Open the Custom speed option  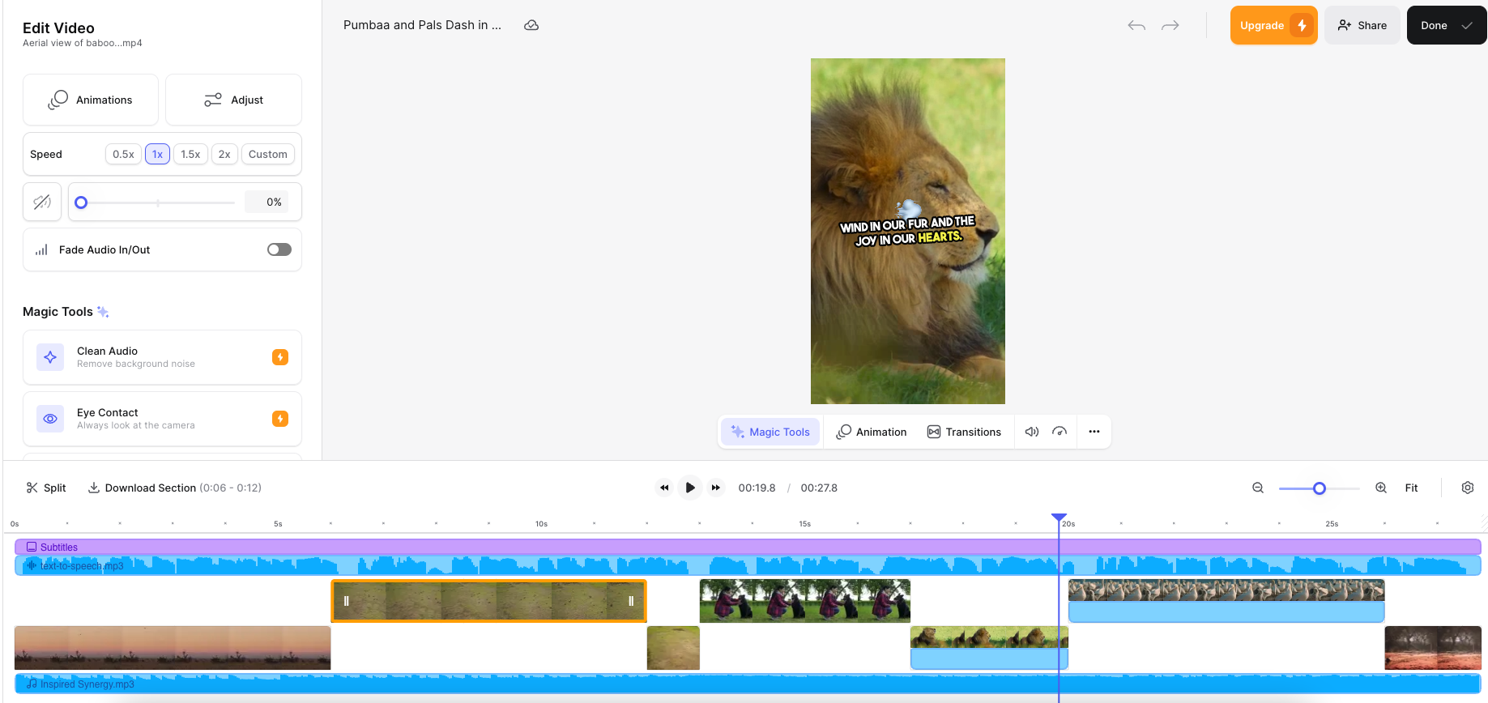coord(267,154)
